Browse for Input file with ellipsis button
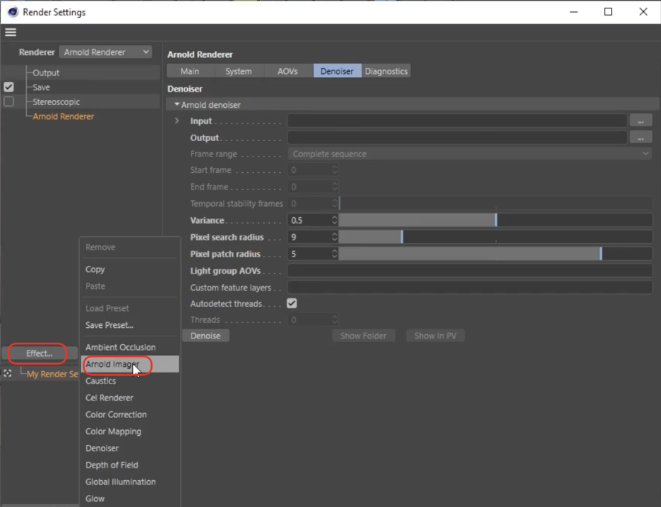The height and width of the screenshot is (507, 661). click(x=641, y=121)
